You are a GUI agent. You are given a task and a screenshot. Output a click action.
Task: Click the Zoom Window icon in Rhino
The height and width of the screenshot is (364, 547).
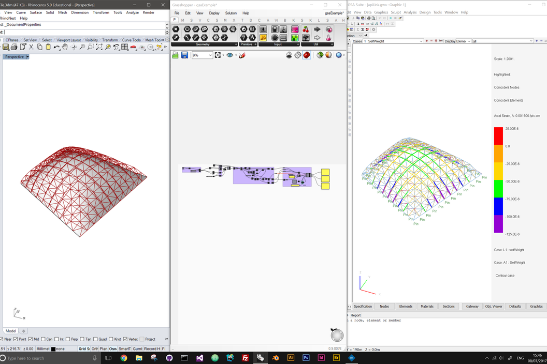coord(91,47)
